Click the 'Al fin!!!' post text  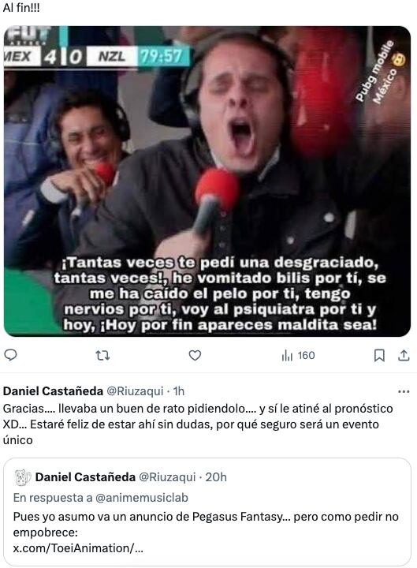coord(21,8)
